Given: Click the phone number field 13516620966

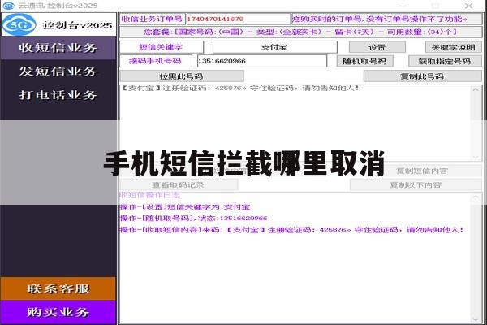Looking at the screenshot, I should pyautogui.click(x=262, y=61).
